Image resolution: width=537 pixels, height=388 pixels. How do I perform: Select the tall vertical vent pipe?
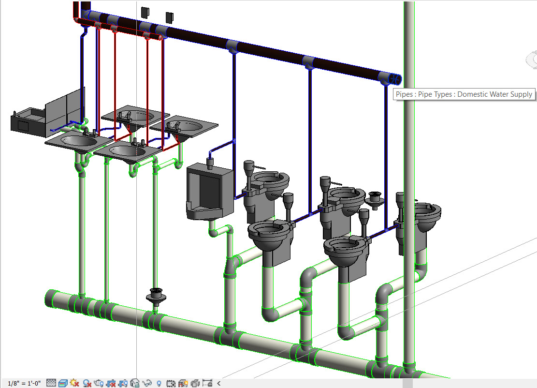point(409,145)
